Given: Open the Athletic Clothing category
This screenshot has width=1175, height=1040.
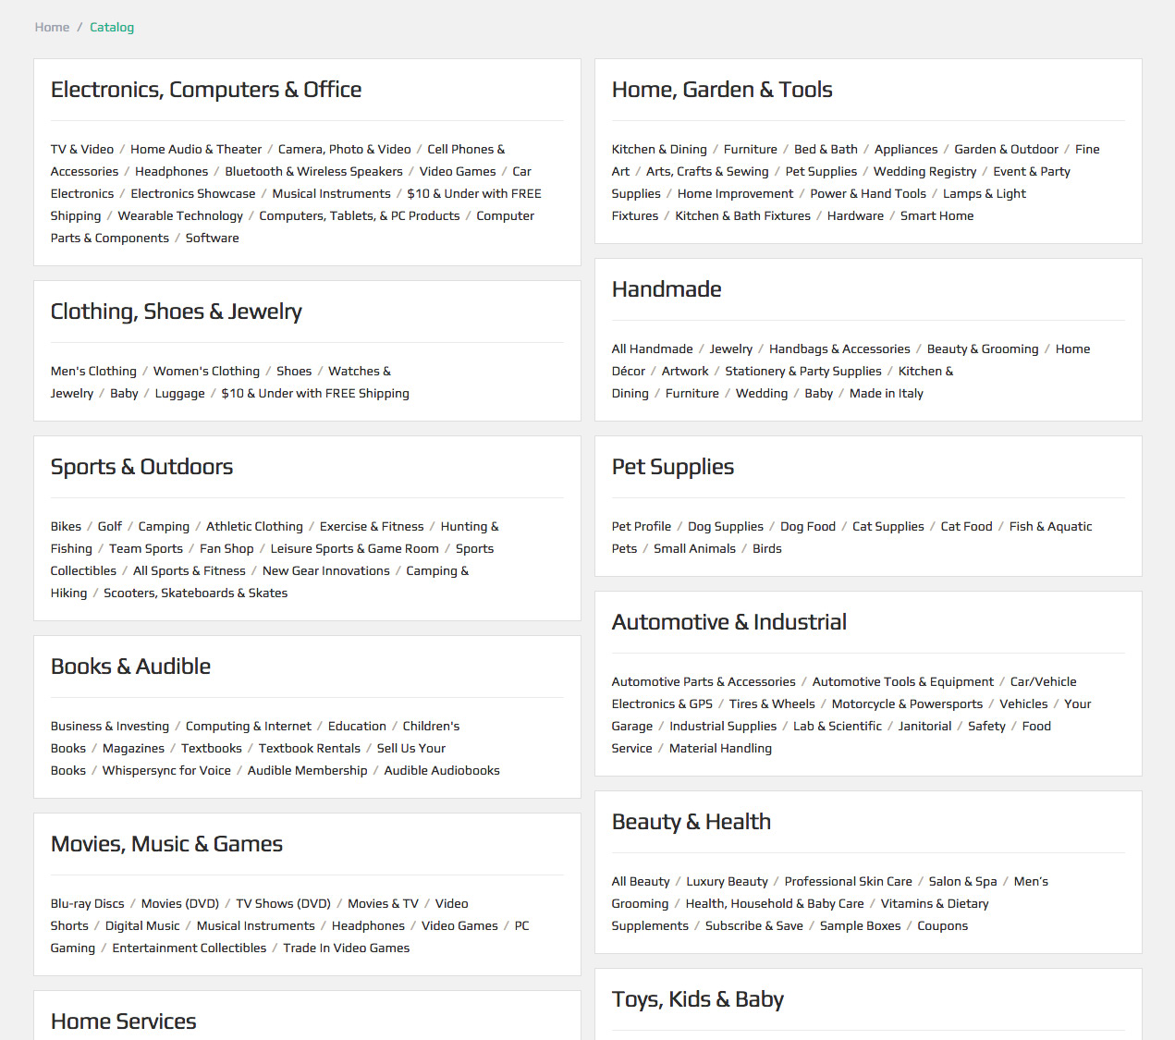Looking at the screenshot, I should coord(254,526).
